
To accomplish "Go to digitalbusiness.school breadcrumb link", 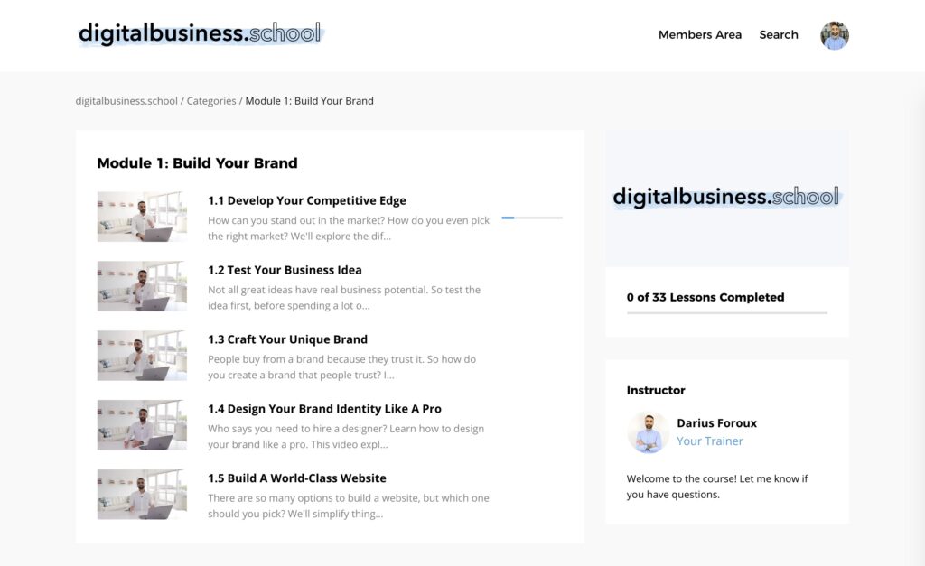I will (126, 101).
